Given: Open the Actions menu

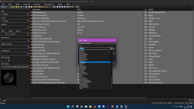Looking at the screenshot, I should [x=37, y=4].
